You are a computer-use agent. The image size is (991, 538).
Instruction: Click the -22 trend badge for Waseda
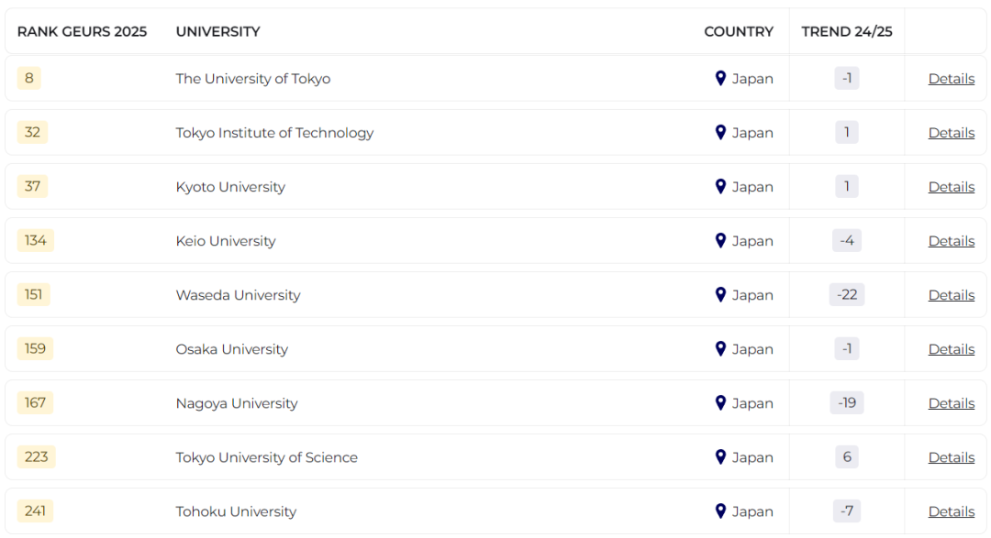847,295
